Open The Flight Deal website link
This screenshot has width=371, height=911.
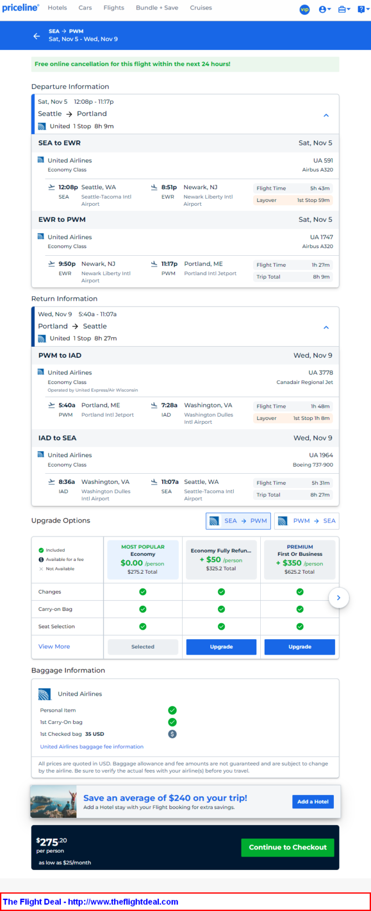tap(91, 902)
